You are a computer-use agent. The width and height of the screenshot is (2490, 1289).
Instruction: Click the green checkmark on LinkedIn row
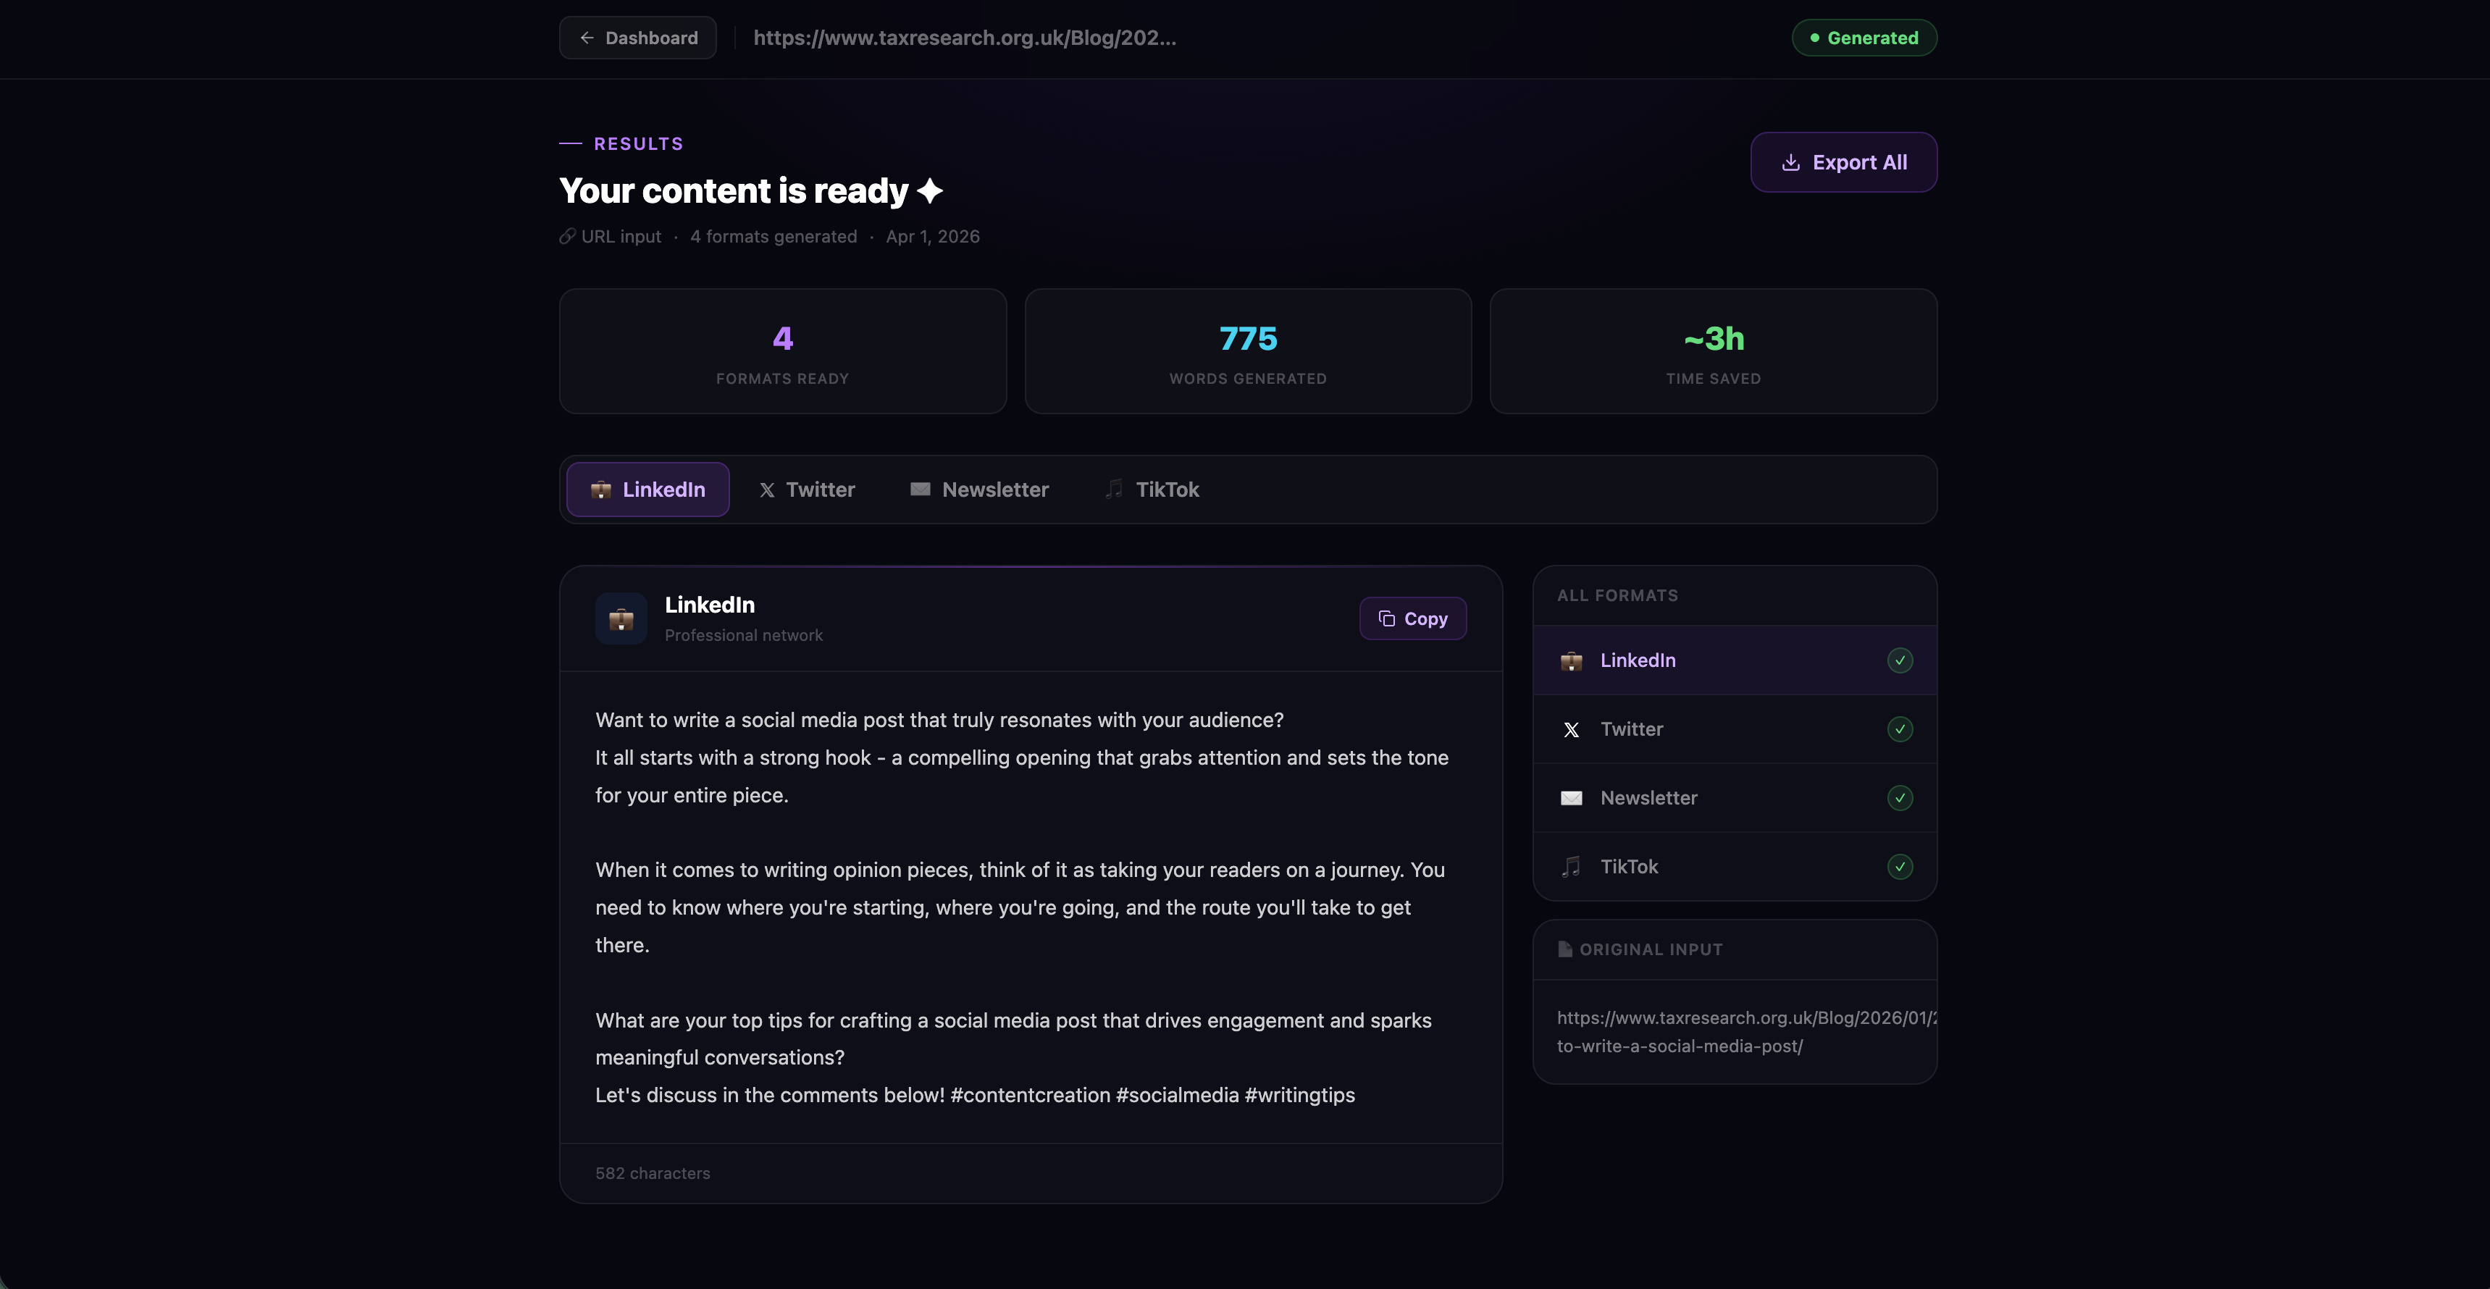point(1900,661)
